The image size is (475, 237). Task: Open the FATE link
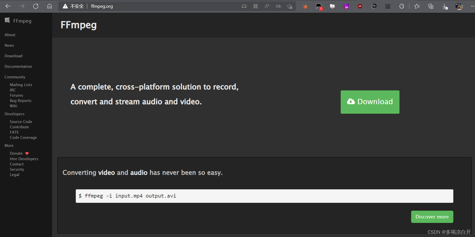coord(14,132)
